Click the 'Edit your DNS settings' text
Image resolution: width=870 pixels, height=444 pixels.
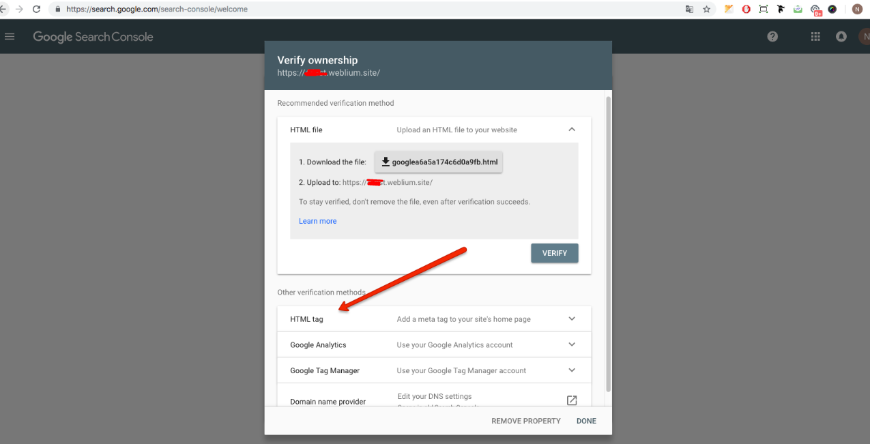pyautogui.click(x=435, y=396)
